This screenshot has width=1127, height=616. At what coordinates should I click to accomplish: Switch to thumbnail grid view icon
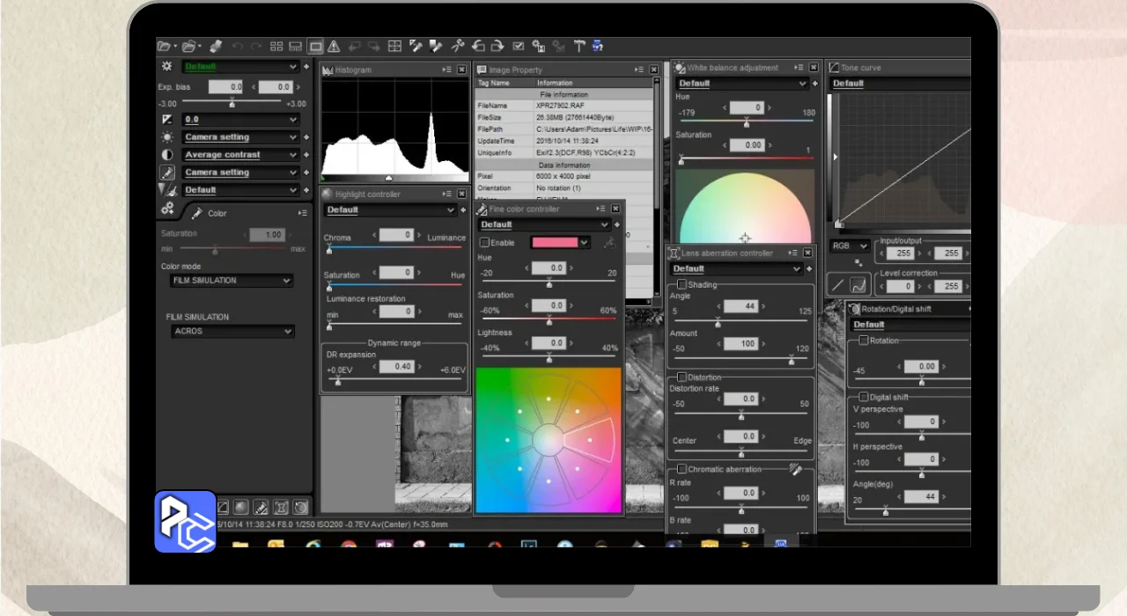point(276,46)
